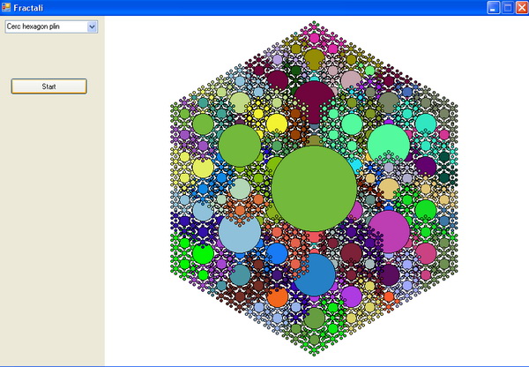Click the Start button

tap(48, 86)
